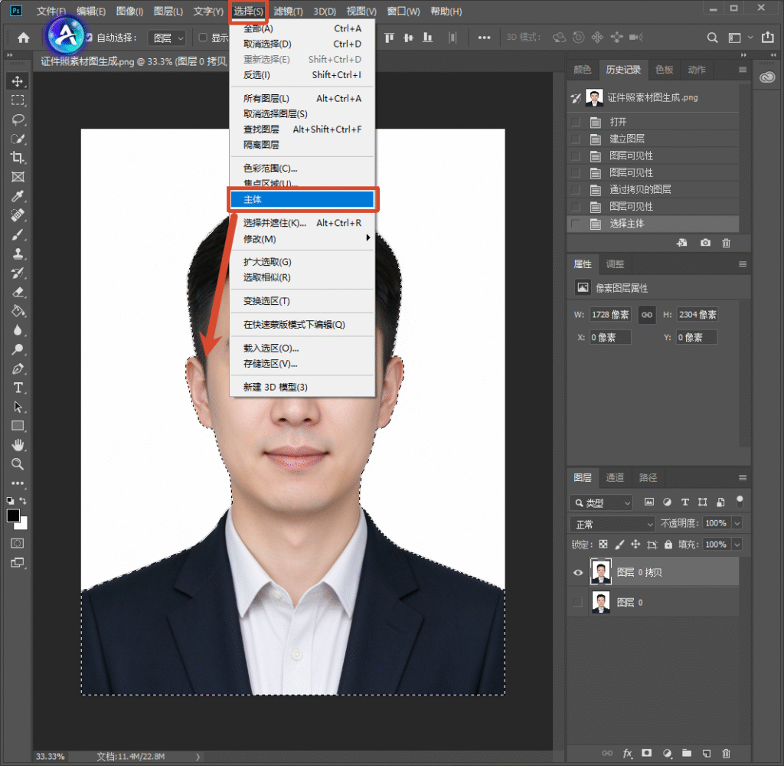Image resolution: width=784 pixels, height=766 pixels.
Task: Open the layer filter 类型 dropdown
Action: 601,502
